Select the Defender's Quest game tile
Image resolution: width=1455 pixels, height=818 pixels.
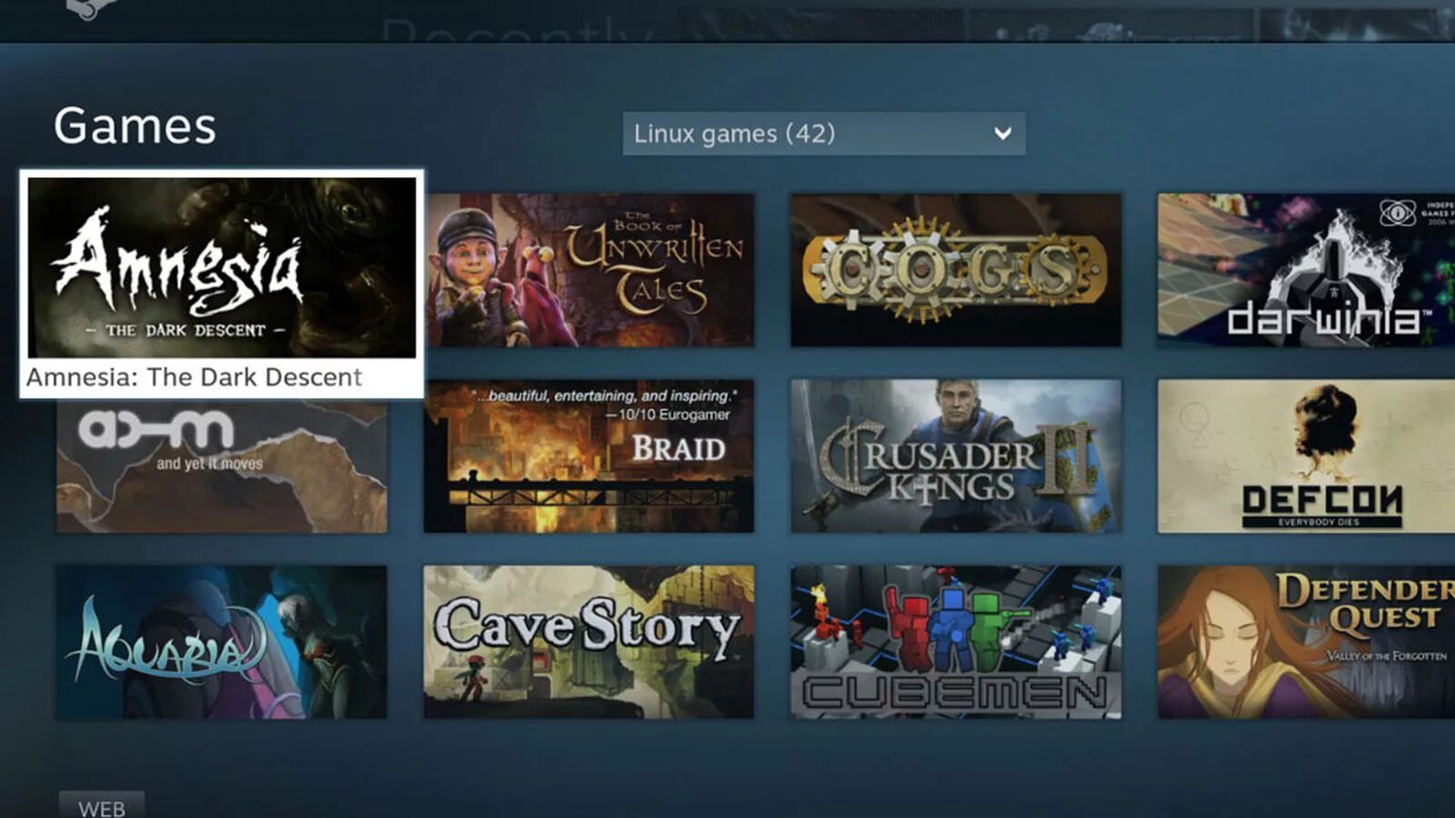click(x=1306, y=643)
